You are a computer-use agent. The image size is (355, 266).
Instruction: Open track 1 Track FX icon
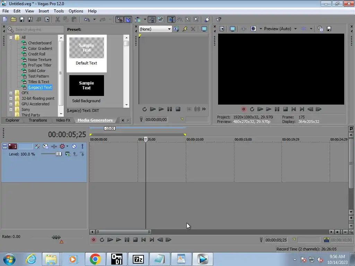point(54,147)
